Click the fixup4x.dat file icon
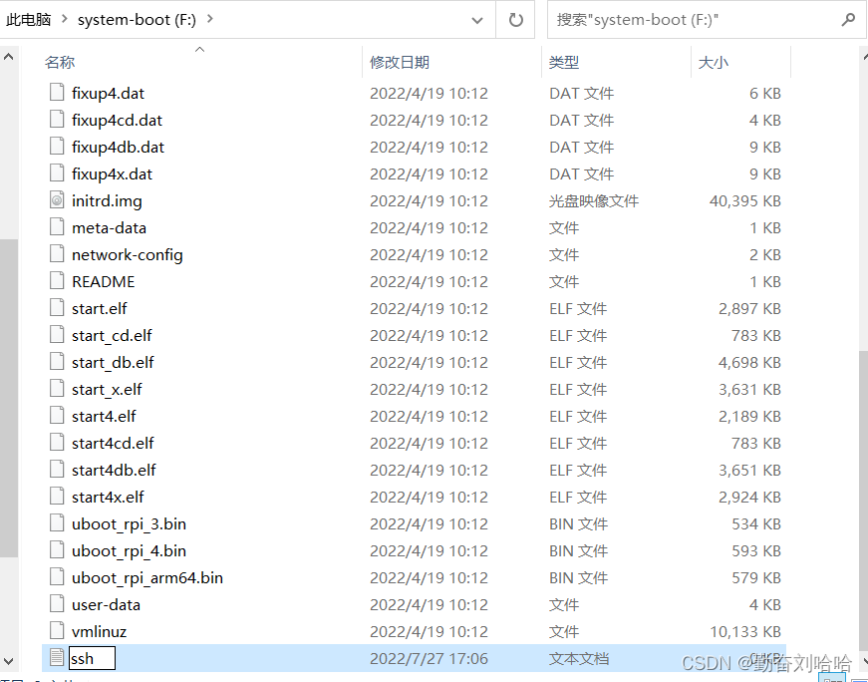Viewport: 868px width, 682px height. click(x=57, y=172)
